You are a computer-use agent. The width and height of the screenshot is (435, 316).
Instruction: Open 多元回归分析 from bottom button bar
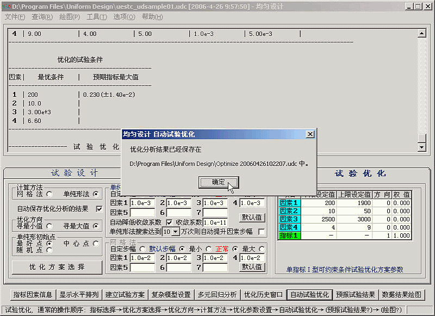point(217,295)
